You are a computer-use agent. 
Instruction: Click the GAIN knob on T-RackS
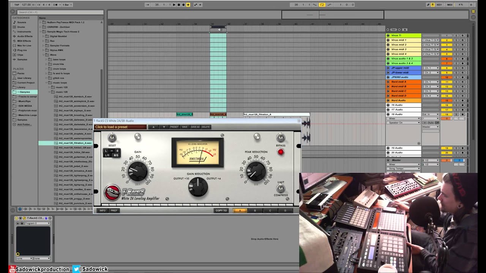coord(137,171)
